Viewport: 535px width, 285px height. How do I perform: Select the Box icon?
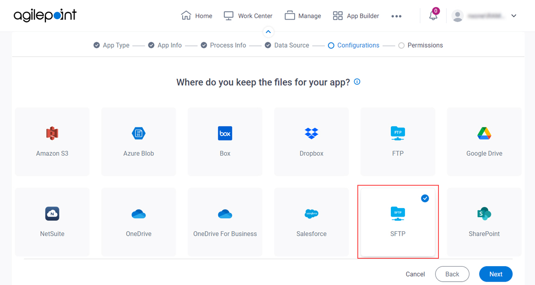pos(225,133)
